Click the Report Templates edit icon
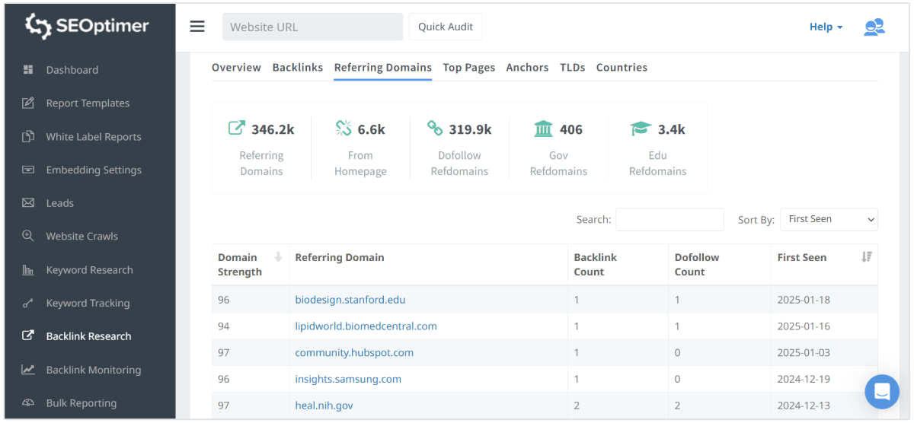Image resolution: width=914 pixels, height=423 pixels. pyautogui.click(x=28, y=103)
